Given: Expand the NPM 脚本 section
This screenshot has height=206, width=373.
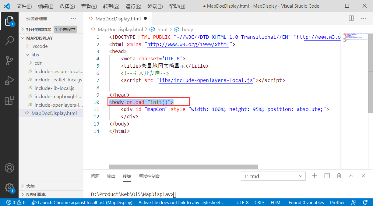Looking at the screenshot, I should (51, 194).
